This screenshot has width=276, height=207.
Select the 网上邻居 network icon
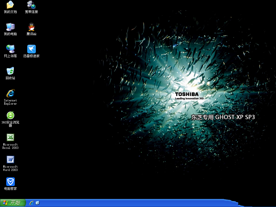point(10,49)
